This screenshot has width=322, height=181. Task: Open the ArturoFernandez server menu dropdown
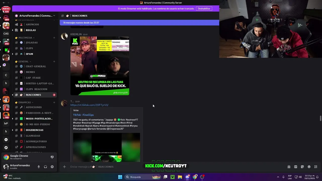click(x=54, y=16)
